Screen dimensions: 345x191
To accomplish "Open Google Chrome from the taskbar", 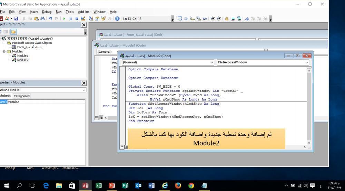I will pos(191,186).
